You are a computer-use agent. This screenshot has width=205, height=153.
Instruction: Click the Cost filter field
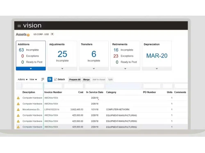[74, 86]
